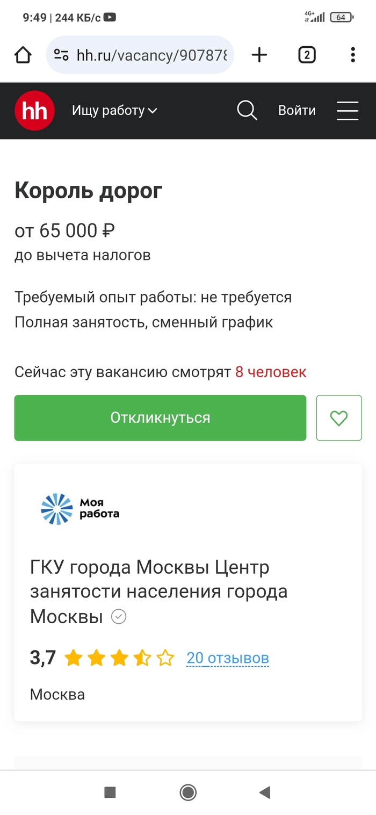Tap the "Войти" login link
Screen dimensions: 376x815
pos(297,111)
